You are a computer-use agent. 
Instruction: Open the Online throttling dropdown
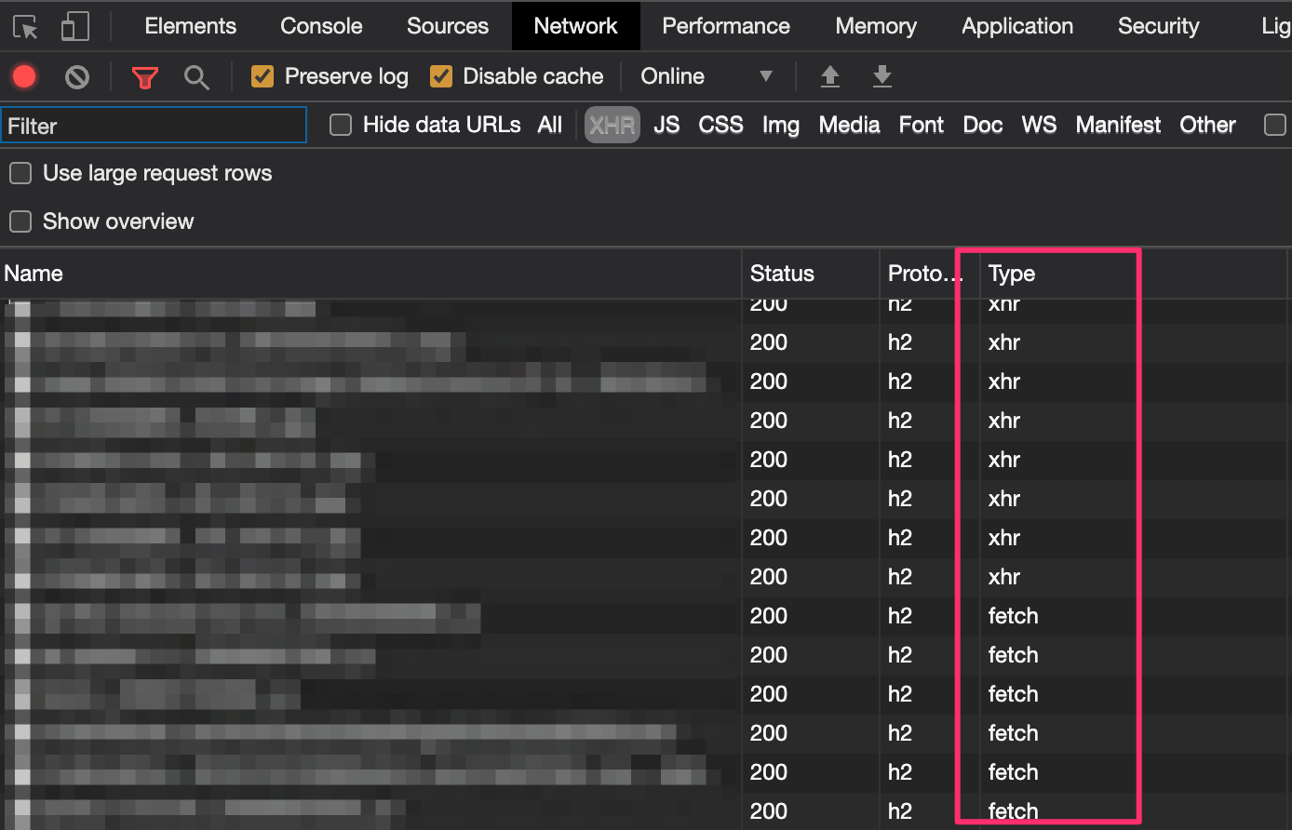pyautogui.click(x=707, y=76)
